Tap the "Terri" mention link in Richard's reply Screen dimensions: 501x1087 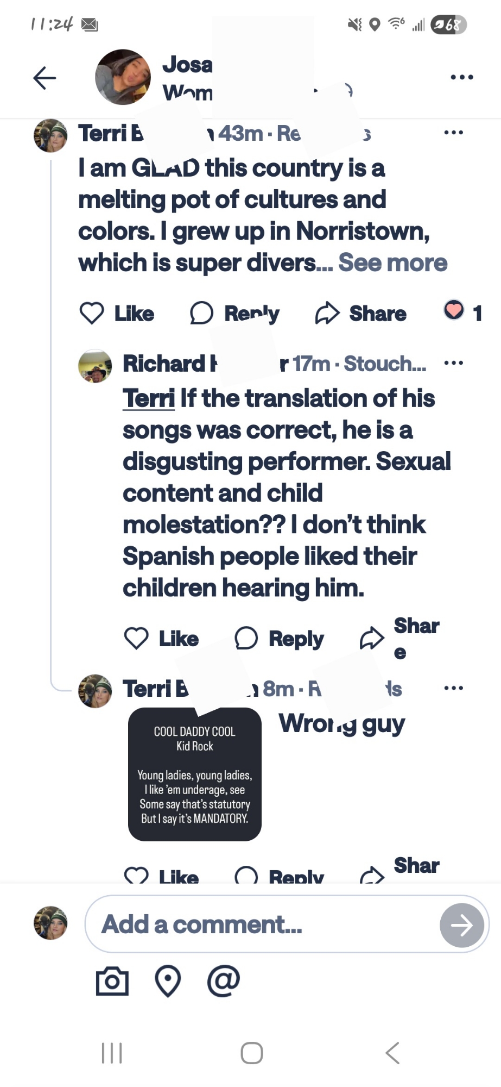pos(148,398)
